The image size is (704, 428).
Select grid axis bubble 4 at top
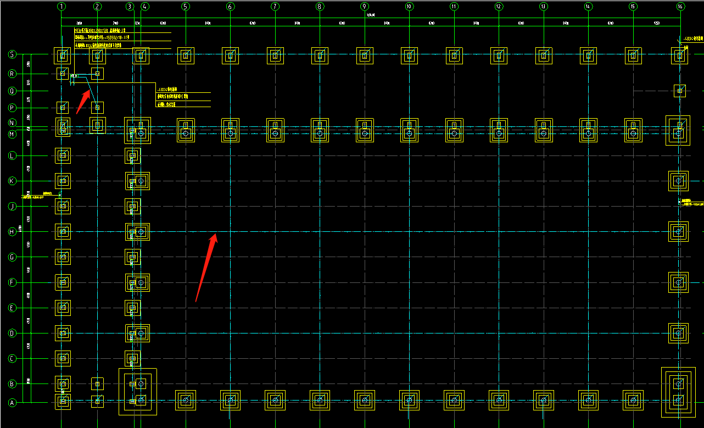click(144, 7)
